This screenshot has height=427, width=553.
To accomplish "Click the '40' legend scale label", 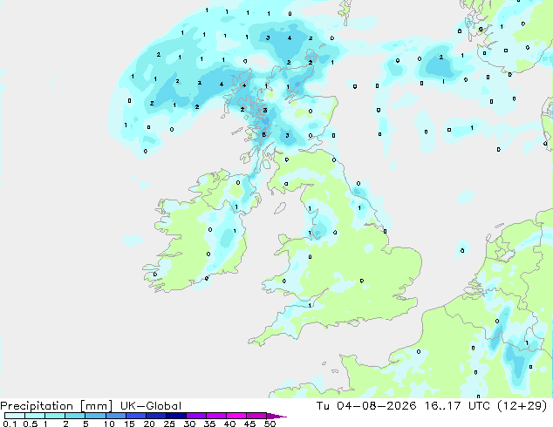I will 229,424.
